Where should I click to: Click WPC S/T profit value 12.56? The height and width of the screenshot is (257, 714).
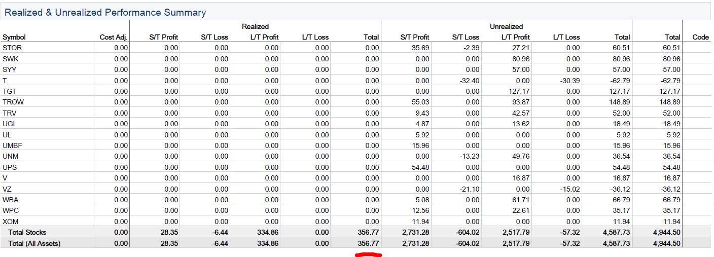pos(420,210)
